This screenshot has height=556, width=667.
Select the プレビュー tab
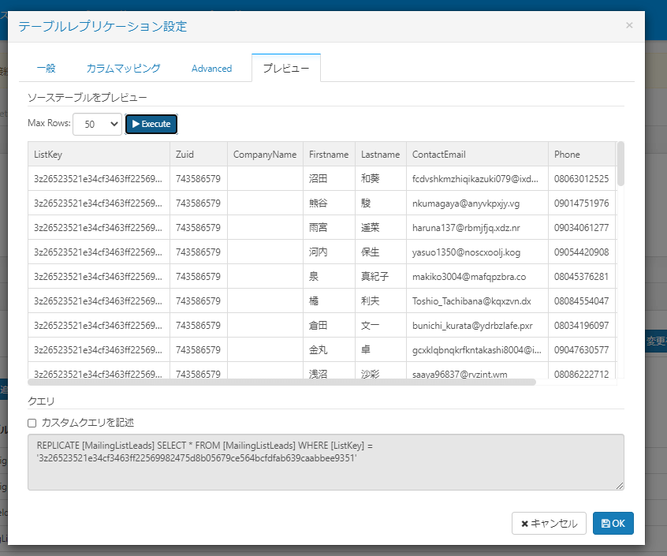[x=285, y=69]
